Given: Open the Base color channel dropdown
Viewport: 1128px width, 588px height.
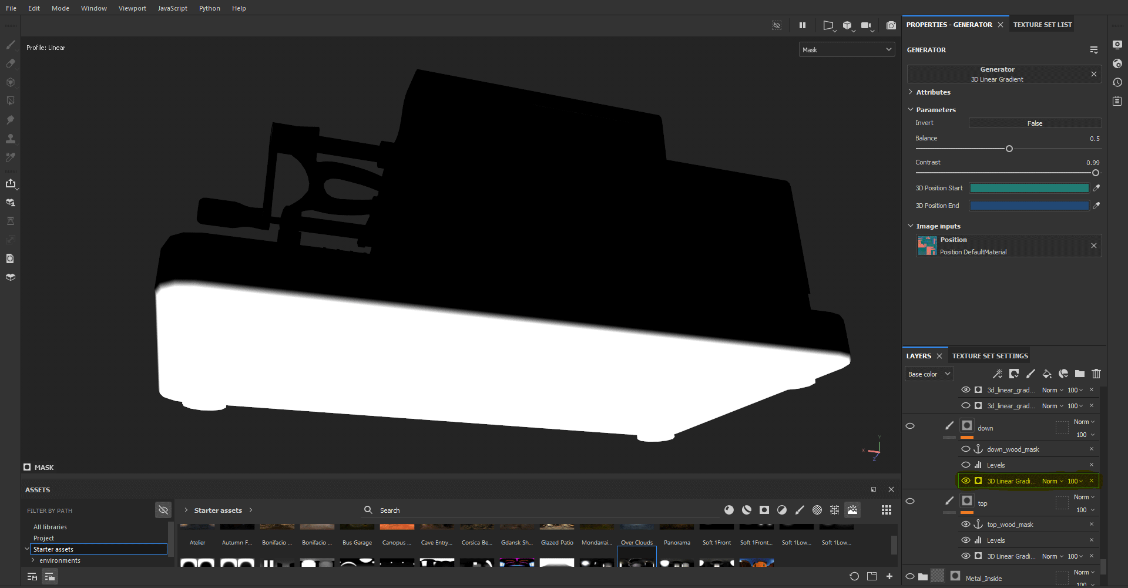Looking at the screenshot, I should click(929, 374).
